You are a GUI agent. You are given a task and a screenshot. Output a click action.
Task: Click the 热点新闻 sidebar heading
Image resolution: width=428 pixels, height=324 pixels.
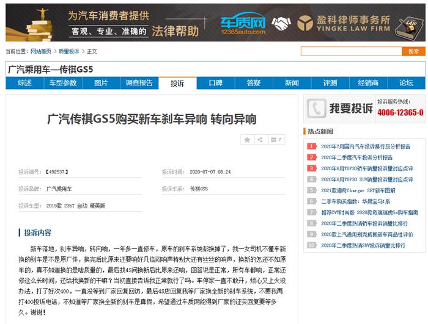[x=320, y=131]
